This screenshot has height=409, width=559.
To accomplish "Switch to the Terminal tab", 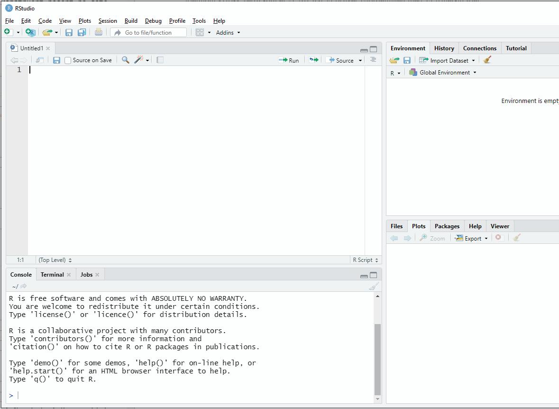I will pos(52,274).
